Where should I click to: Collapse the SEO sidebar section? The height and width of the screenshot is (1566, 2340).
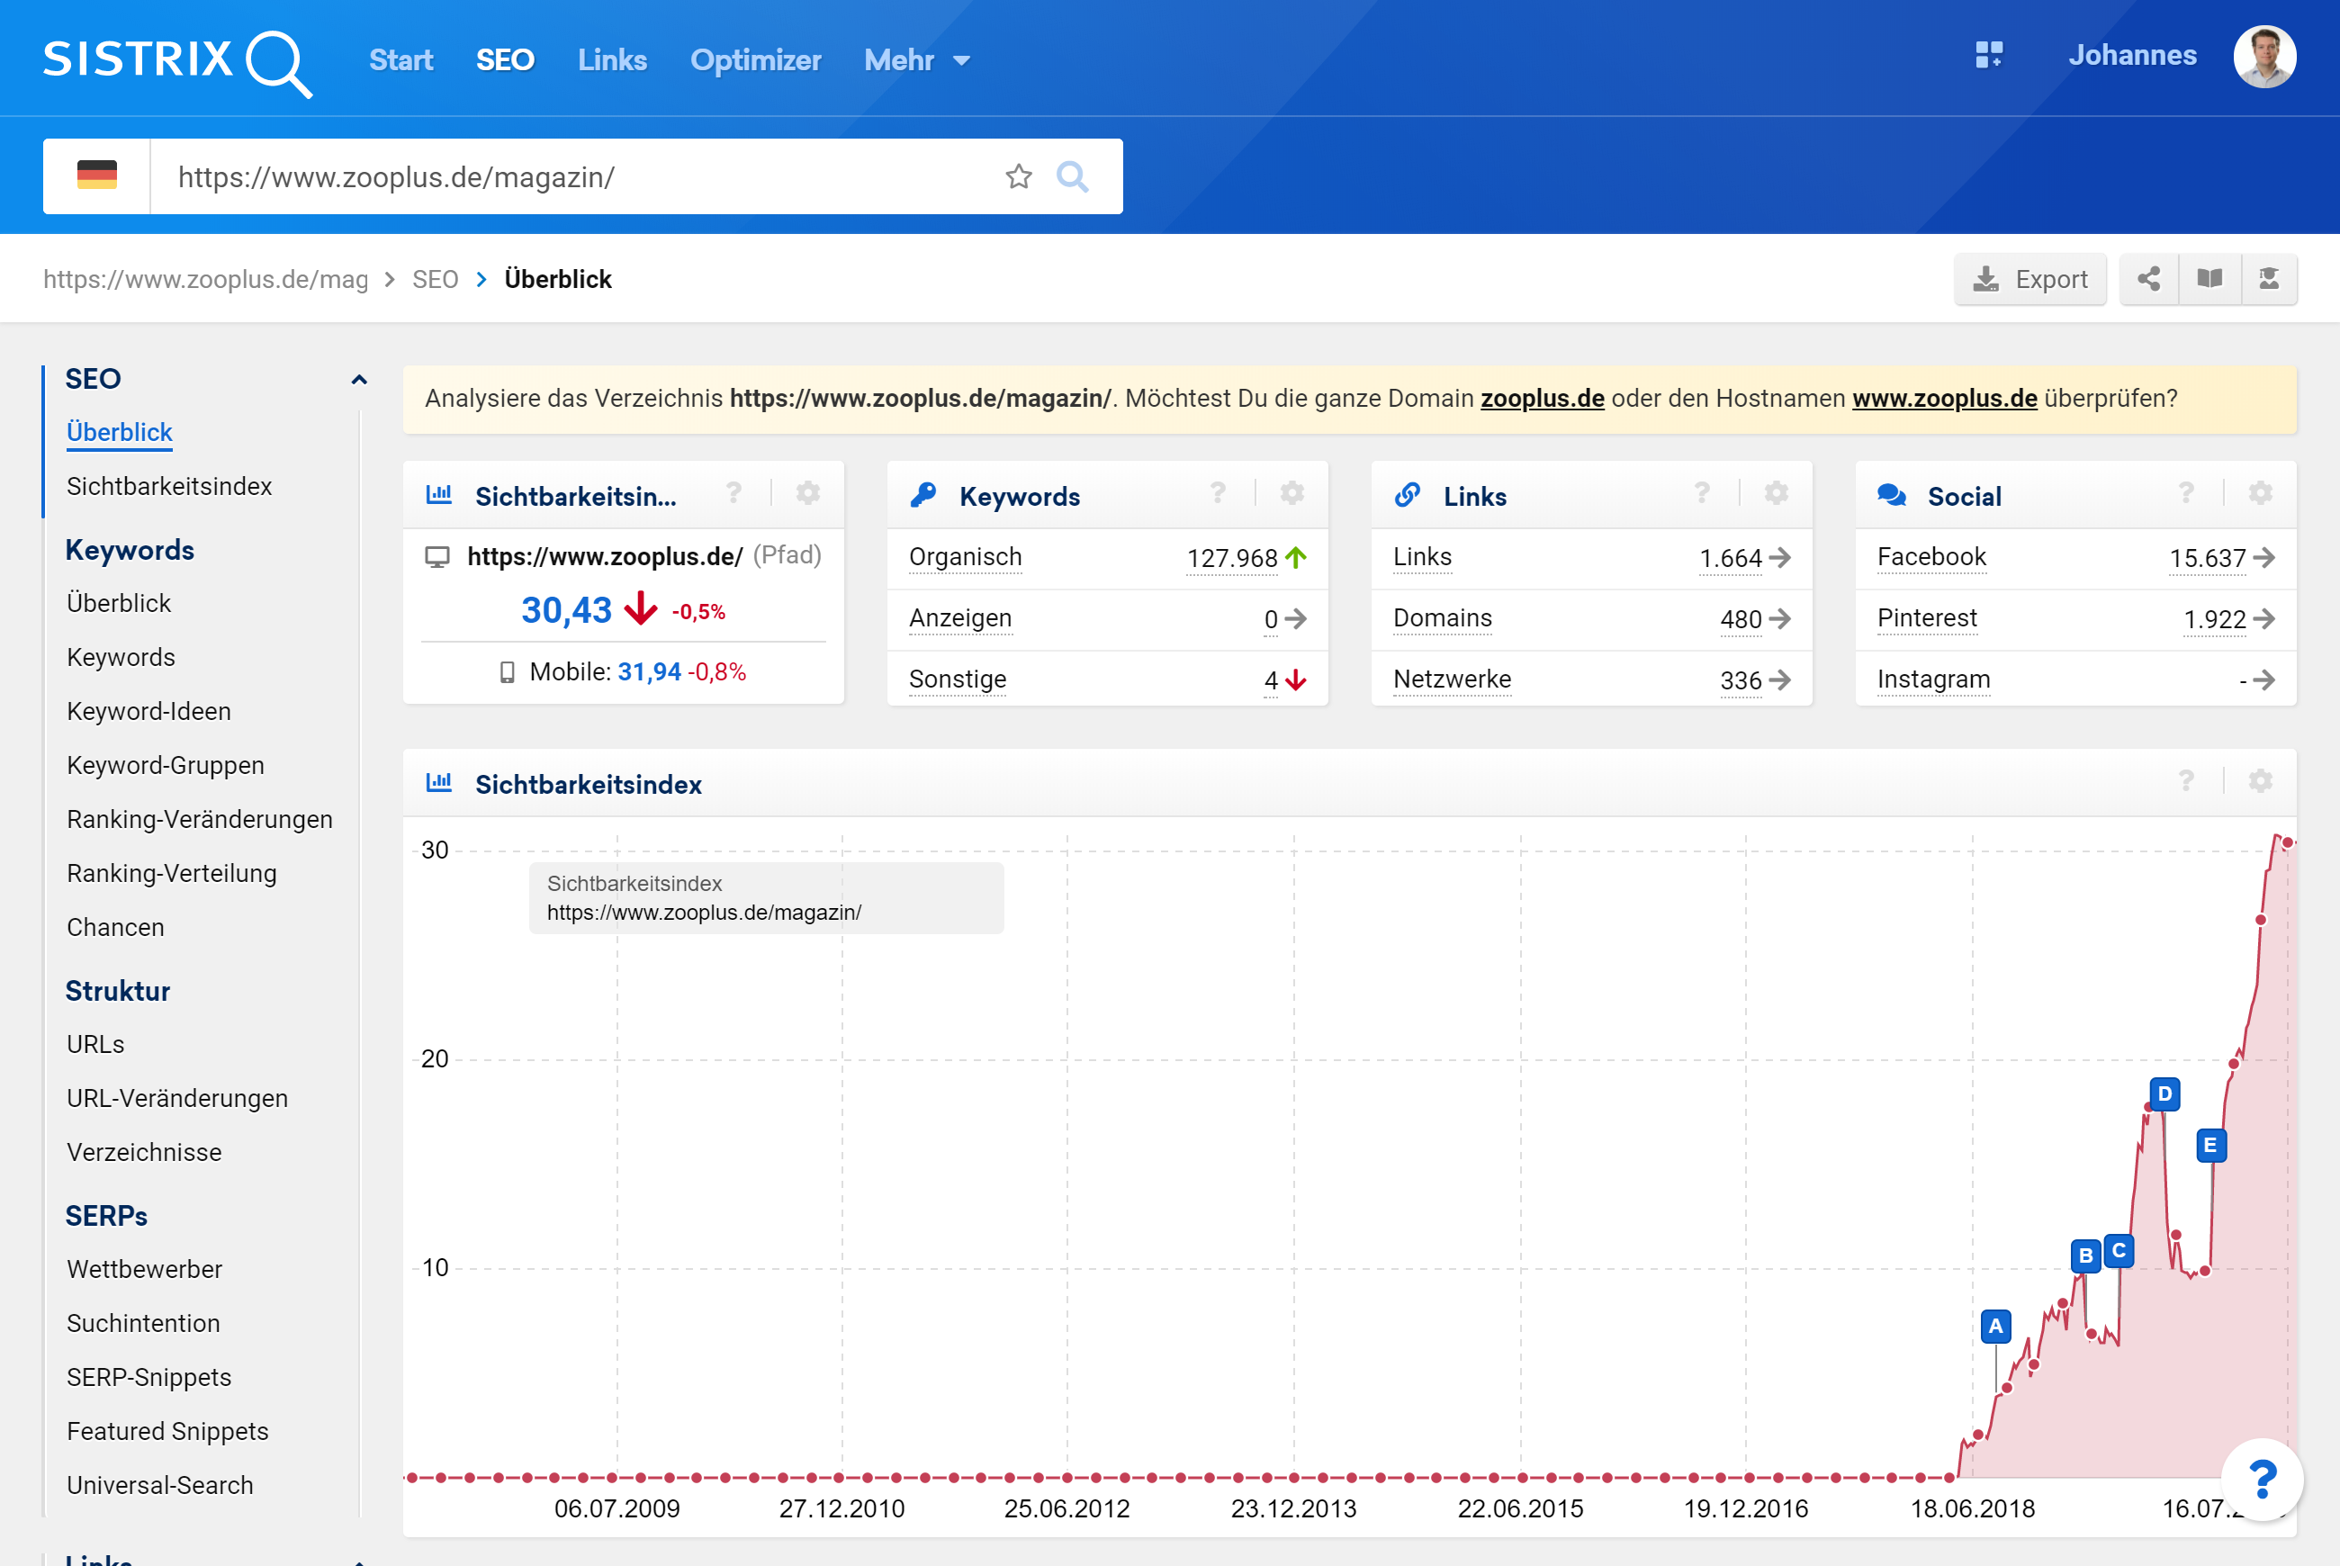358,380
